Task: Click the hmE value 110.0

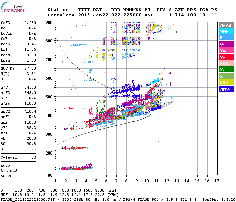Action: tap(30, 122)
